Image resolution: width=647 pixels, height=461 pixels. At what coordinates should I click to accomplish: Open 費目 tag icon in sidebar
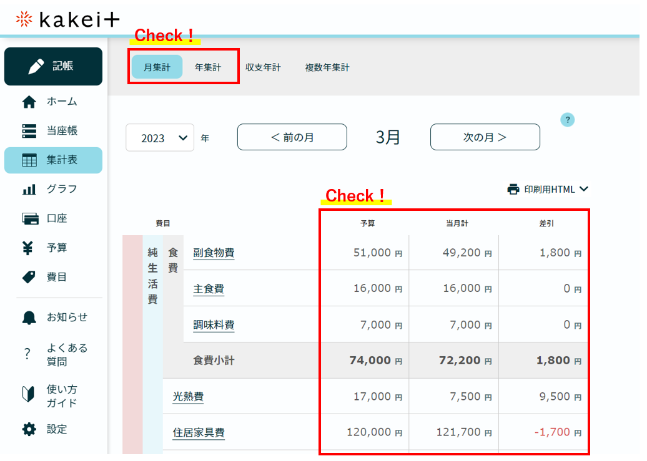(29, 277)
